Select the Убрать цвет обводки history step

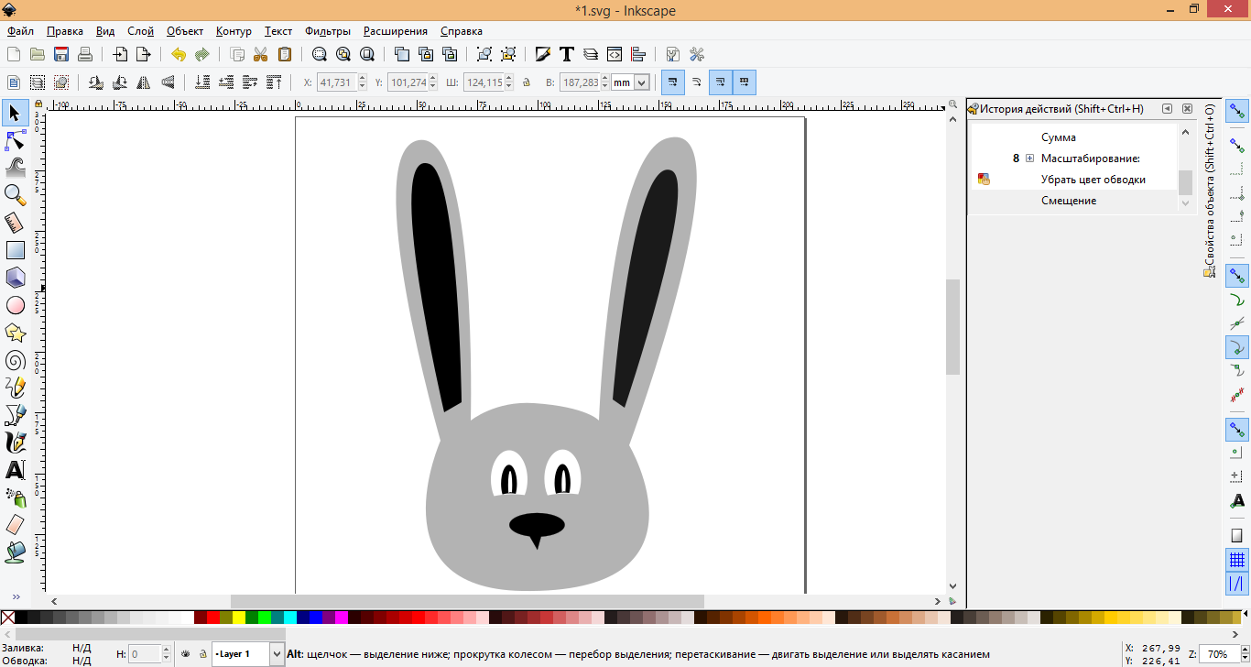pyautogui.click(x=1093, y=180)
